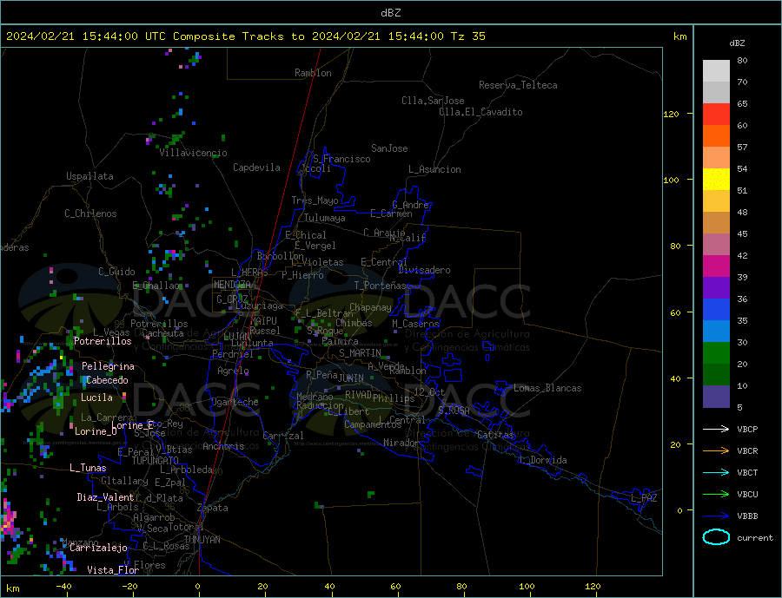Click the blue VBBB arrow legend icon
This screenshot has height=598, width=782.
[716, 516]
